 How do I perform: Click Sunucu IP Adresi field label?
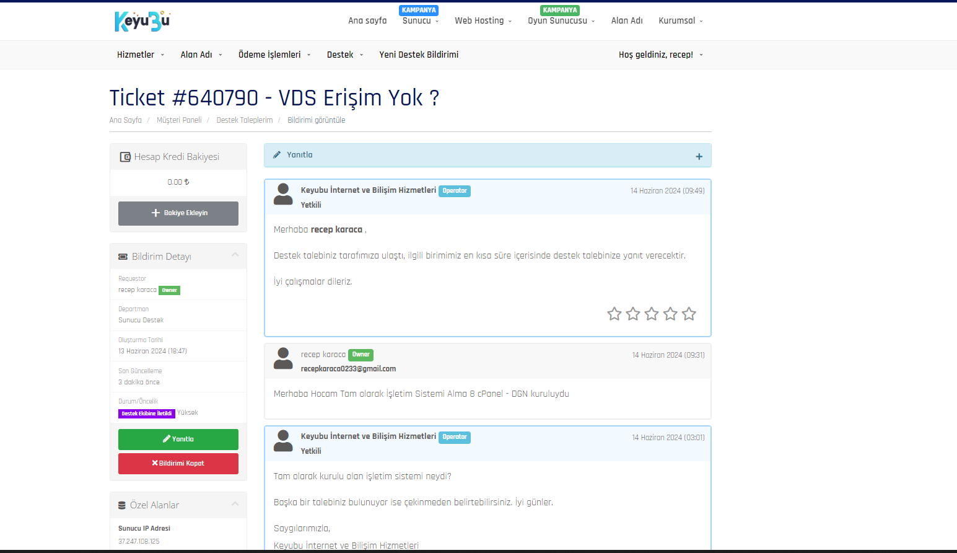pos(144,529)
